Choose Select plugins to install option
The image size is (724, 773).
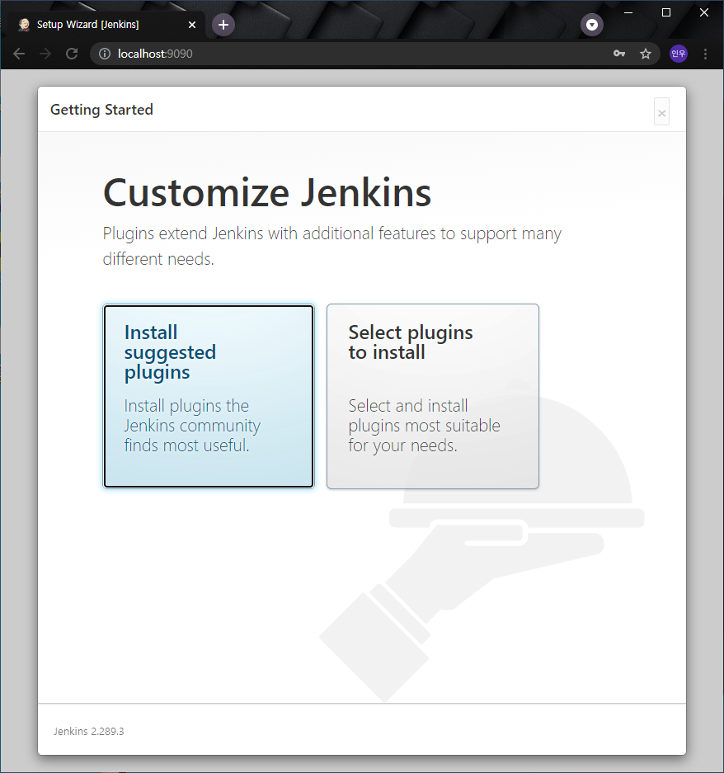click(433, 396)
